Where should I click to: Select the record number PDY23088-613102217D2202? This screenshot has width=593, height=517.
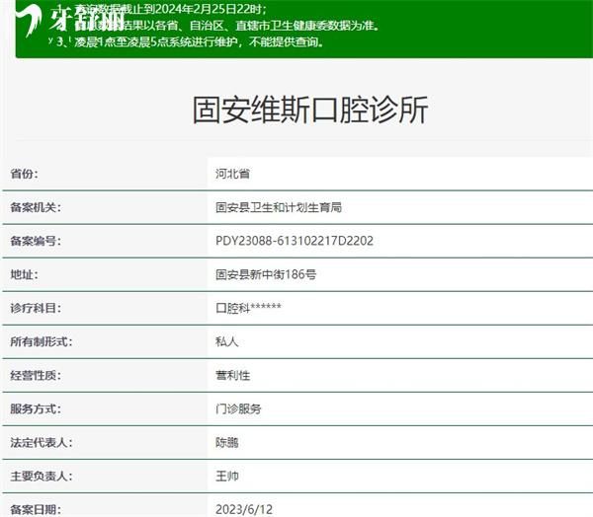(x=295, y=241)
